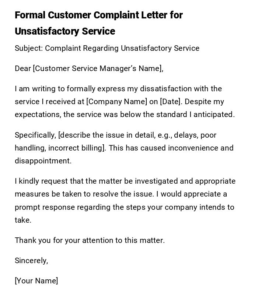
Task: Click the word "Dear" in the salutation
Action: (x=22, y=68)
